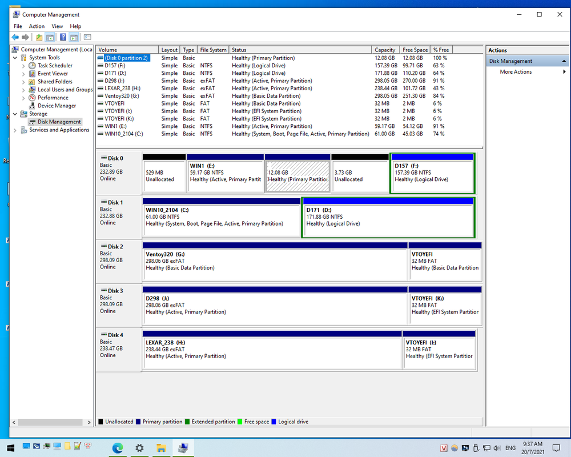Open Settings gear on the taskbar
This screenshot has width=571, height=457.
pos(139,448)
